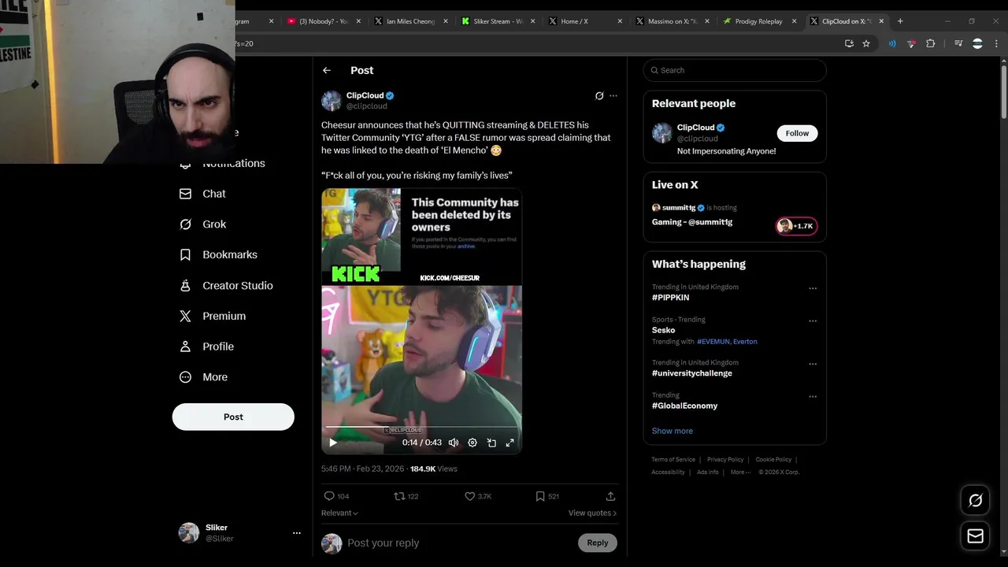1008x567 pixels.
Task: Click the Search box
Action: pos(735,70)
